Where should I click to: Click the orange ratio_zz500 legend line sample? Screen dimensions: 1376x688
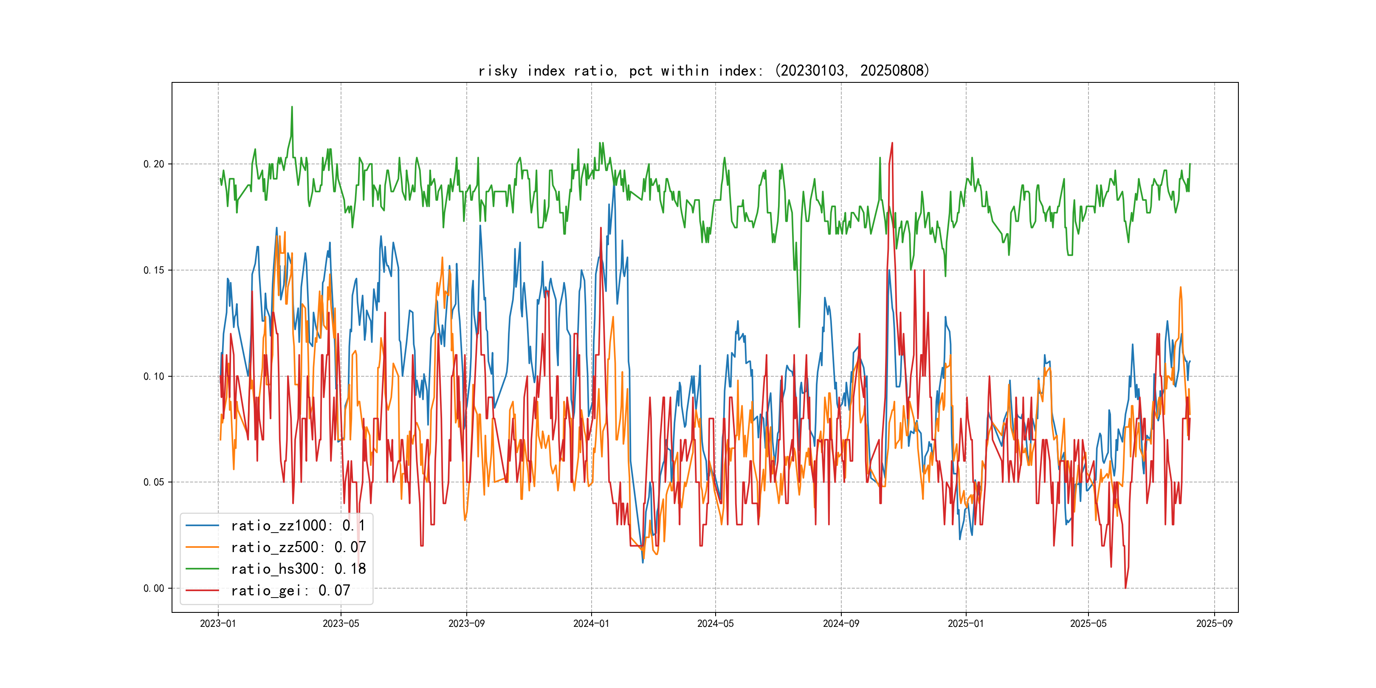[202, 547]
